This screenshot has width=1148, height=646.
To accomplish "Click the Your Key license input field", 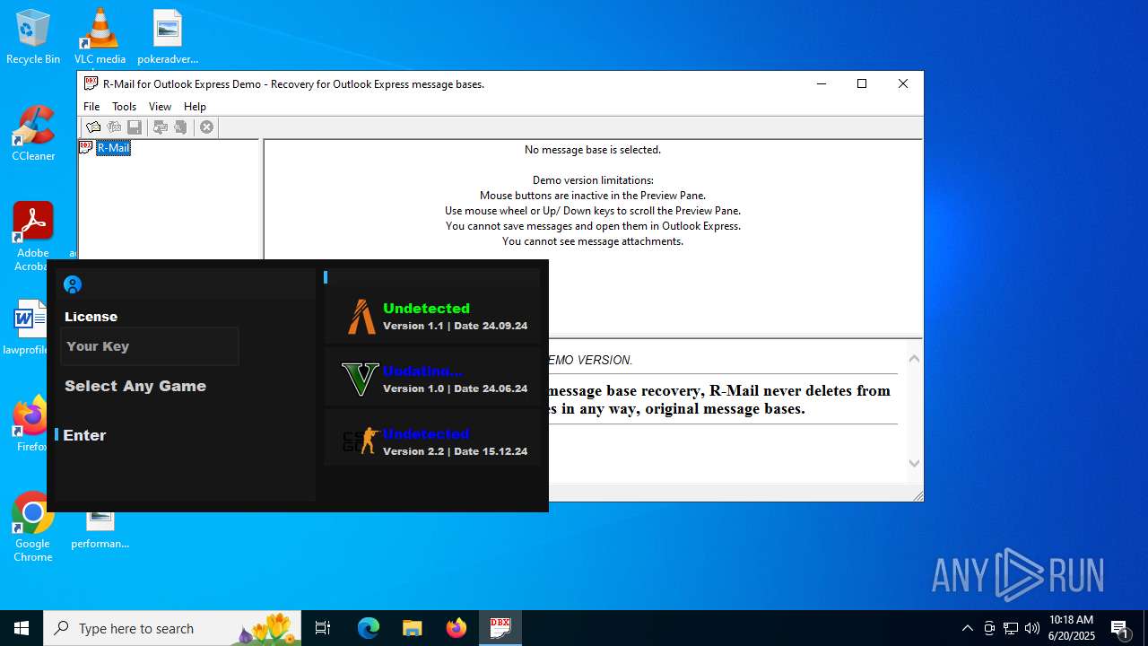I will (x=150, y=346).
